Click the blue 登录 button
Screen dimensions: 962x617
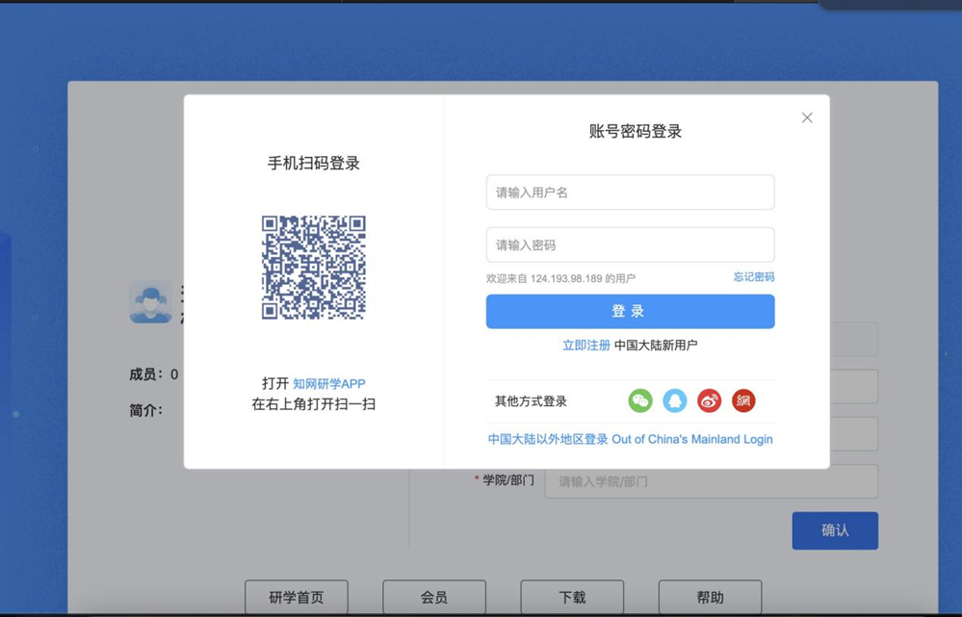point(630,312)
